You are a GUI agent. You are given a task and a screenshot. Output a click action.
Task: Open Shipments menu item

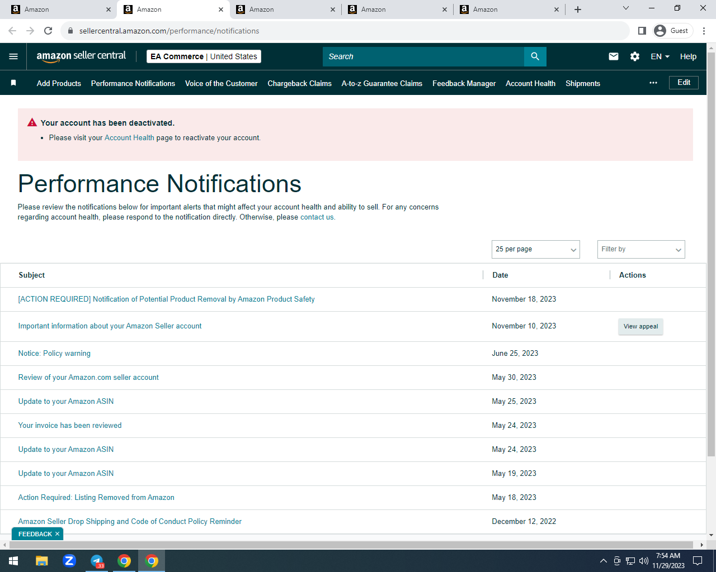point(583,83)
